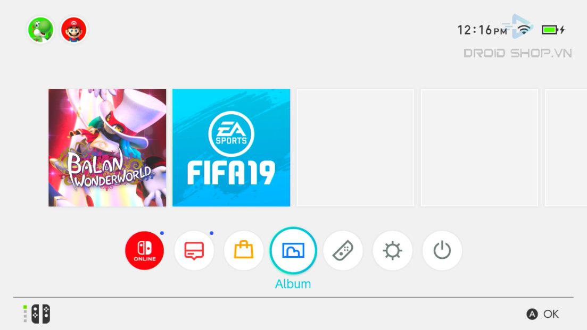
Task: Select the partially visible empty slot
Action: [x=566, y=148]
